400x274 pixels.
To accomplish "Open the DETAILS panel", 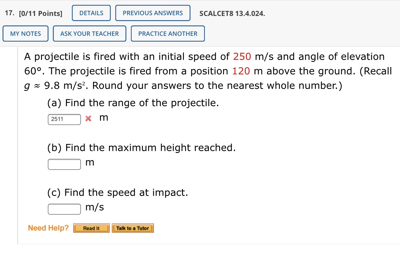I will point(91,13).
